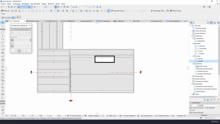Viewport: 220px width, 124px height.
Task: Open the Acima do Piso Atual reference dropdown
Action: (23, 29)
